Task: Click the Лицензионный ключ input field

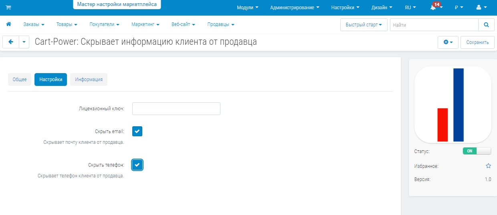Action: click(x=176, y=109)
